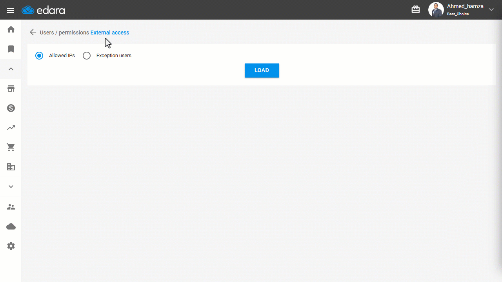The height and width of the screenshot is (282, 502).
Task: Go to the Home sidebar icon
Action: click(11, 29)
